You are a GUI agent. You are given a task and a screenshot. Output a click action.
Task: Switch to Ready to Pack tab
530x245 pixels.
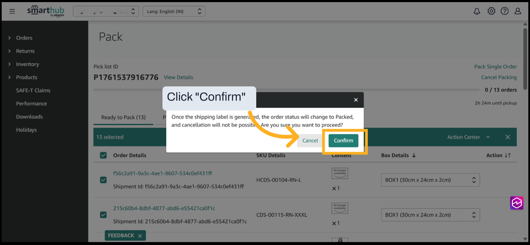123,117
